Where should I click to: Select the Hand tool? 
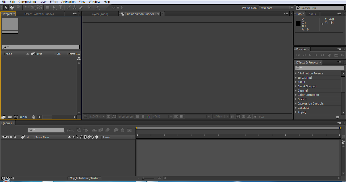12,8
